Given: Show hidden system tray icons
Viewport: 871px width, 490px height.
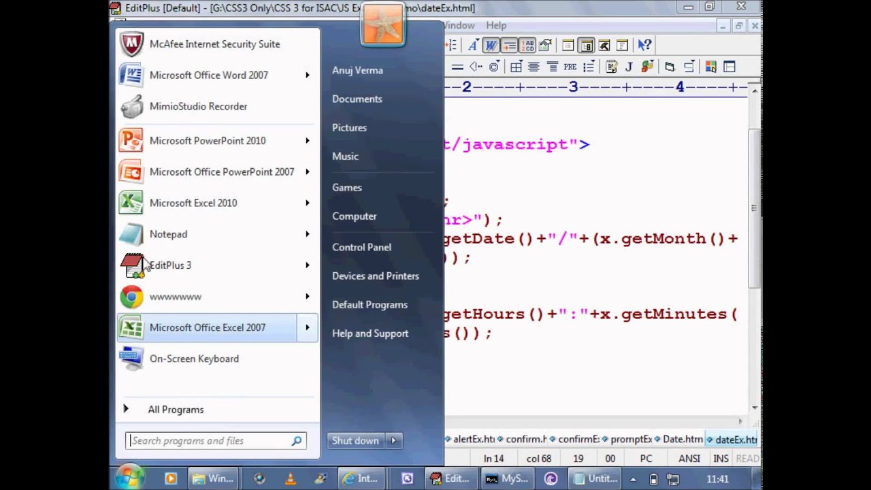Looking at the screenshot, I should point(633,479).
